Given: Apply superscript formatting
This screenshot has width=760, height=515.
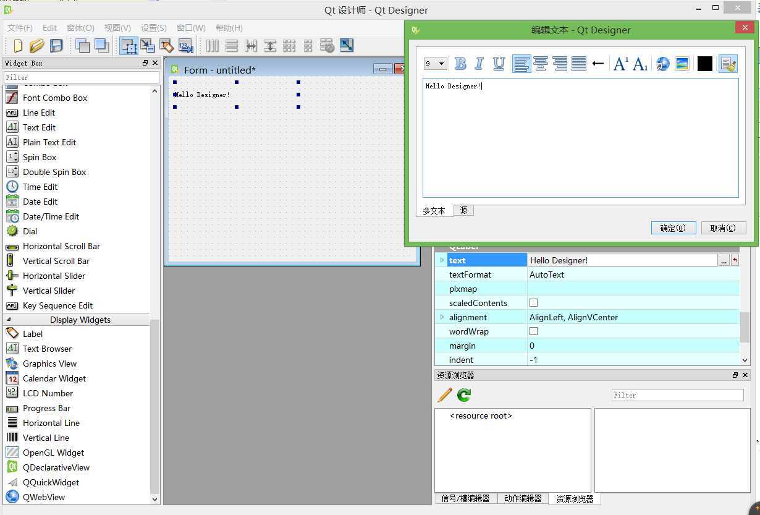Looking at the screenshot, I should point(620,64).
